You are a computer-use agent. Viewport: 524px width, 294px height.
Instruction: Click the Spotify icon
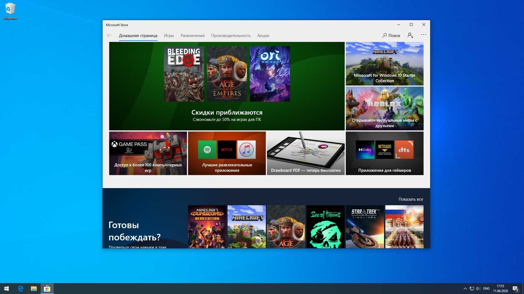click(207, 149)
